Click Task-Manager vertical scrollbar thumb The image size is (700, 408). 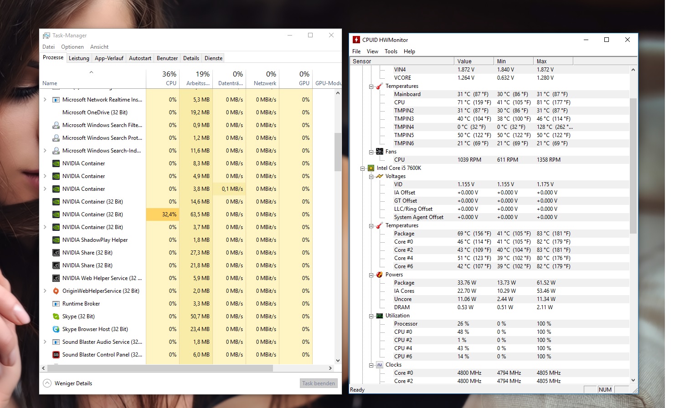338,152
